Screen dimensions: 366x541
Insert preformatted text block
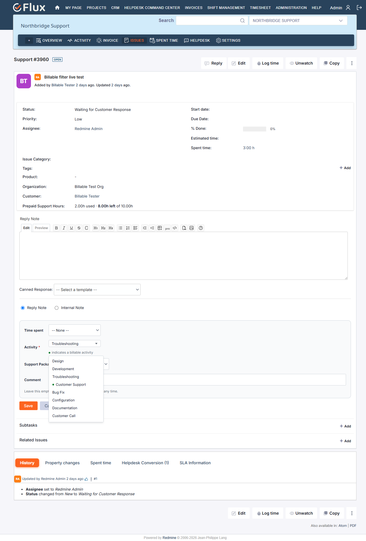(x=167, y=228)
